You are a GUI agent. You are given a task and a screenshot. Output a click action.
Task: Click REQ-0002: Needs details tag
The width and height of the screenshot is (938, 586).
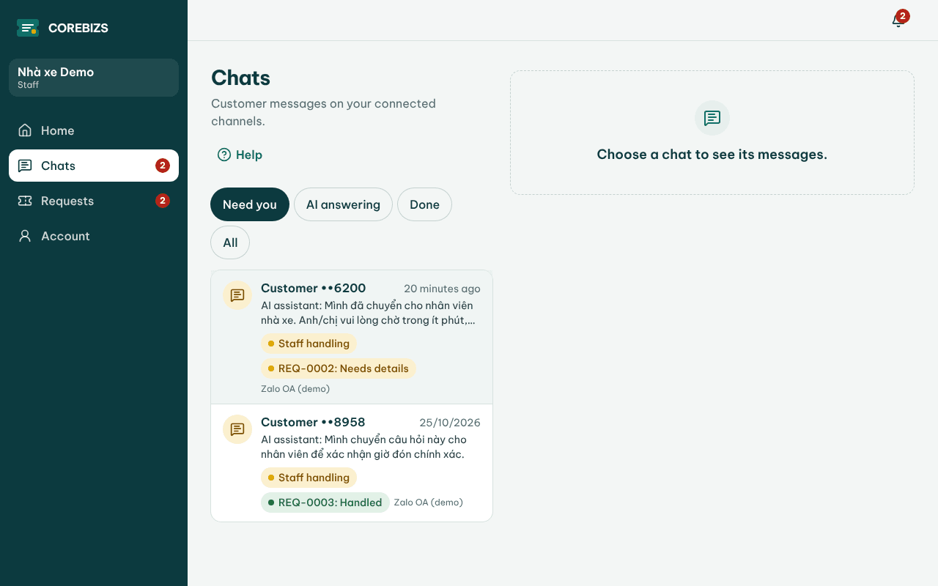(x=339, y=368)
